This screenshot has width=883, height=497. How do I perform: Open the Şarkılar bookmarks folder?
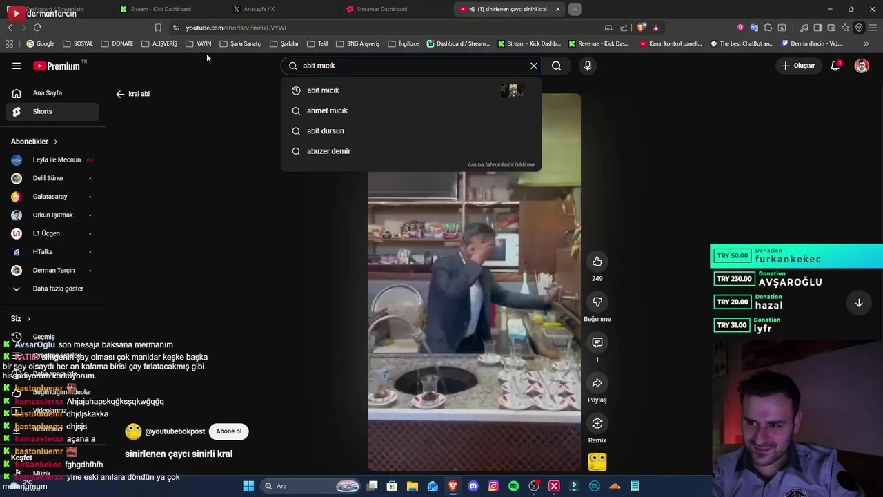click(284, 43)
